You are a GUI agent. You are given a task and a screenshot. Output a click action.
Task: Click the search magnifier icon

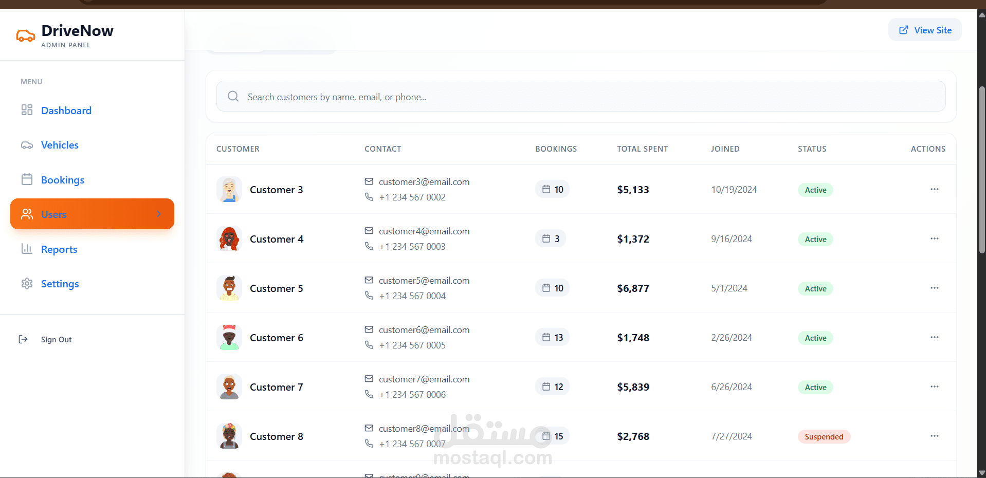click(x=233, y=96)
